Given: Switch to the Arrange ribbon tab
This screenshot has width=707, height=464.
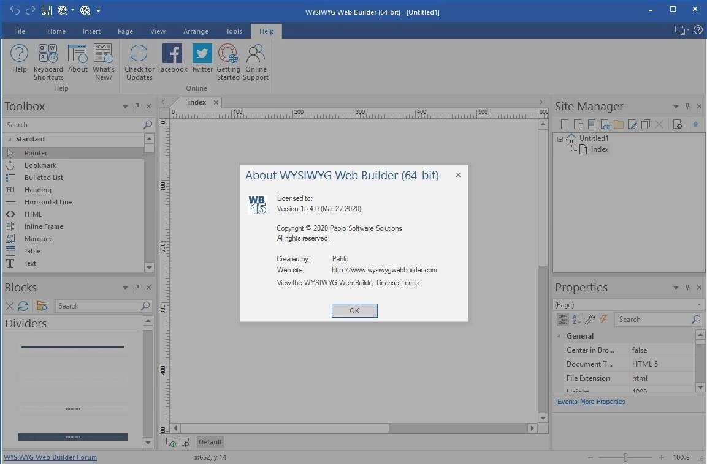Looking at the screenshot, I should (196, 31).
